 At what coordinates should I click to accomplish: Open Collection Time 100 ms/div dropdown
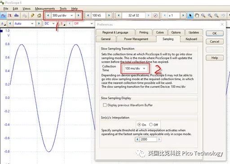click(x=135, y=68)
